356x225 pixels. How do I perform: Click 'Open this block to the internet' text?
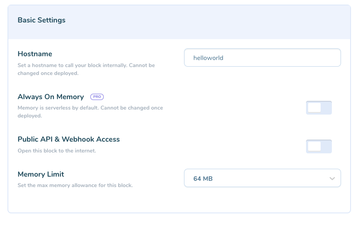click(x=57, y=151)
